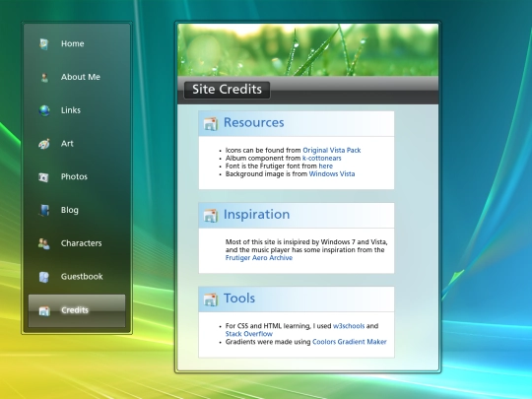Screen dimensions: 532x399
Task: Click the Inspiration heading text
Action: click(256, 215)
